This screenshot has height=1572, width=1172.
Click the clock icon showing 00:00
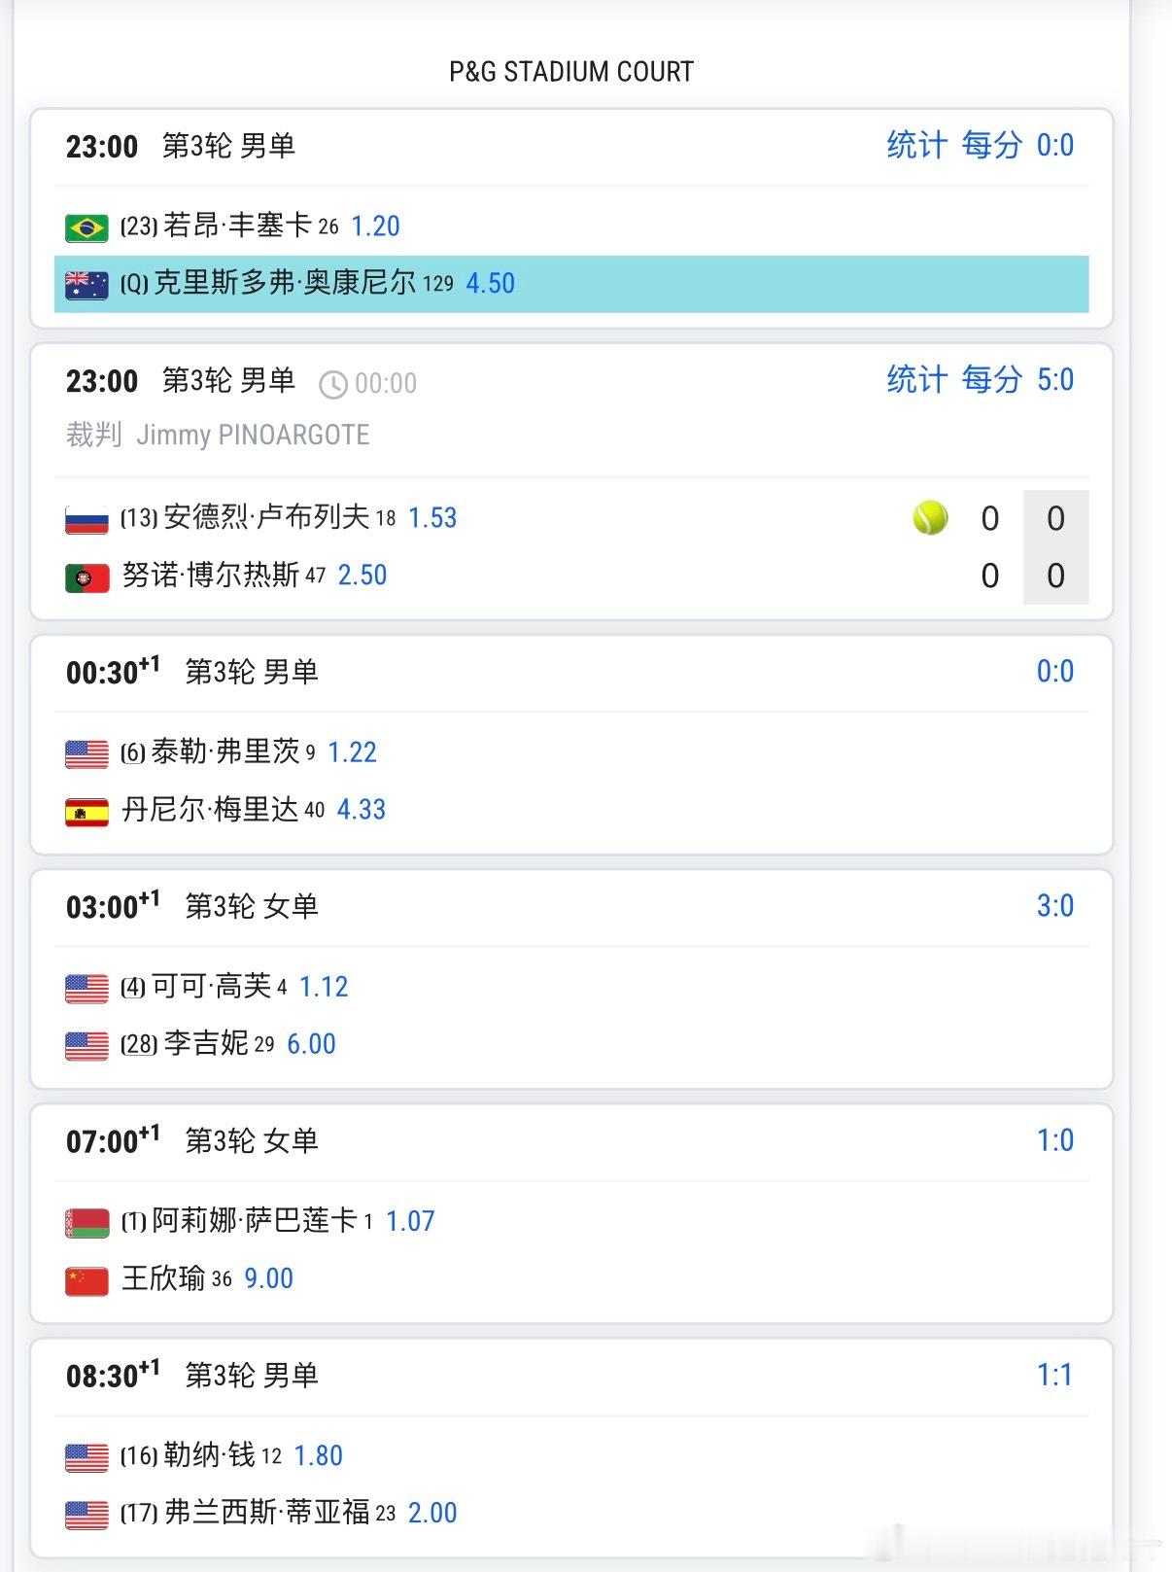[x=333, y=385]
